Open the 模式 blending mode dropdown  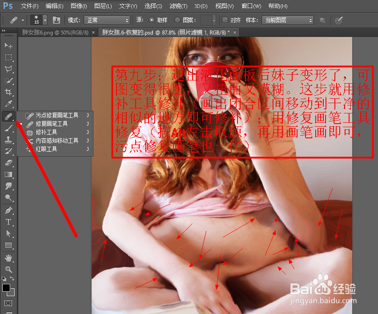click(107, 20)
